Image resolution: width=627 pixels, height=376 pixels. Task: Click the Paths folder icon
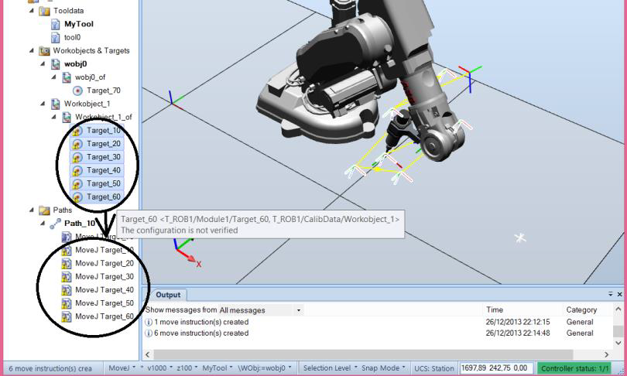coord(44,210)
